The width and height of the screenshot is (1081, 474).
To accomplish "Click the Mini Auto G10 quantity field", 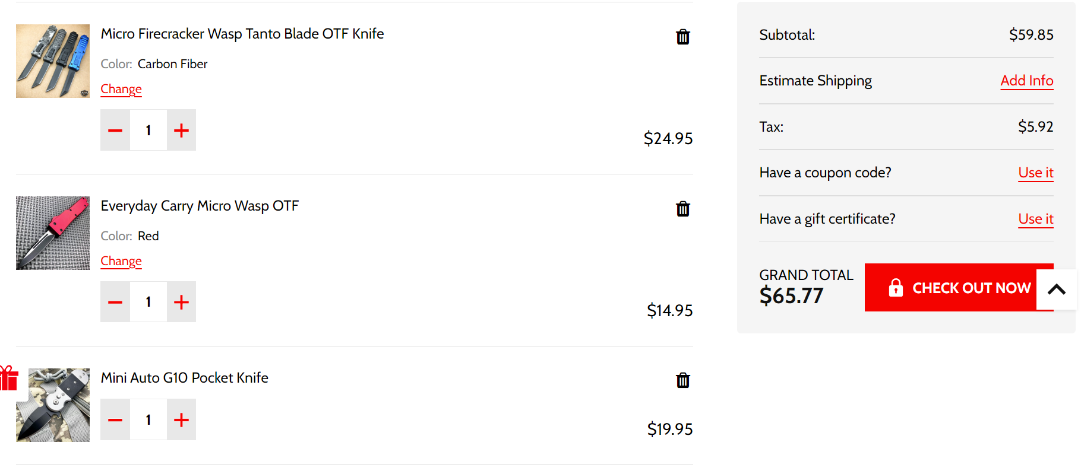I will pyautogui.click(x=148, y=419).
